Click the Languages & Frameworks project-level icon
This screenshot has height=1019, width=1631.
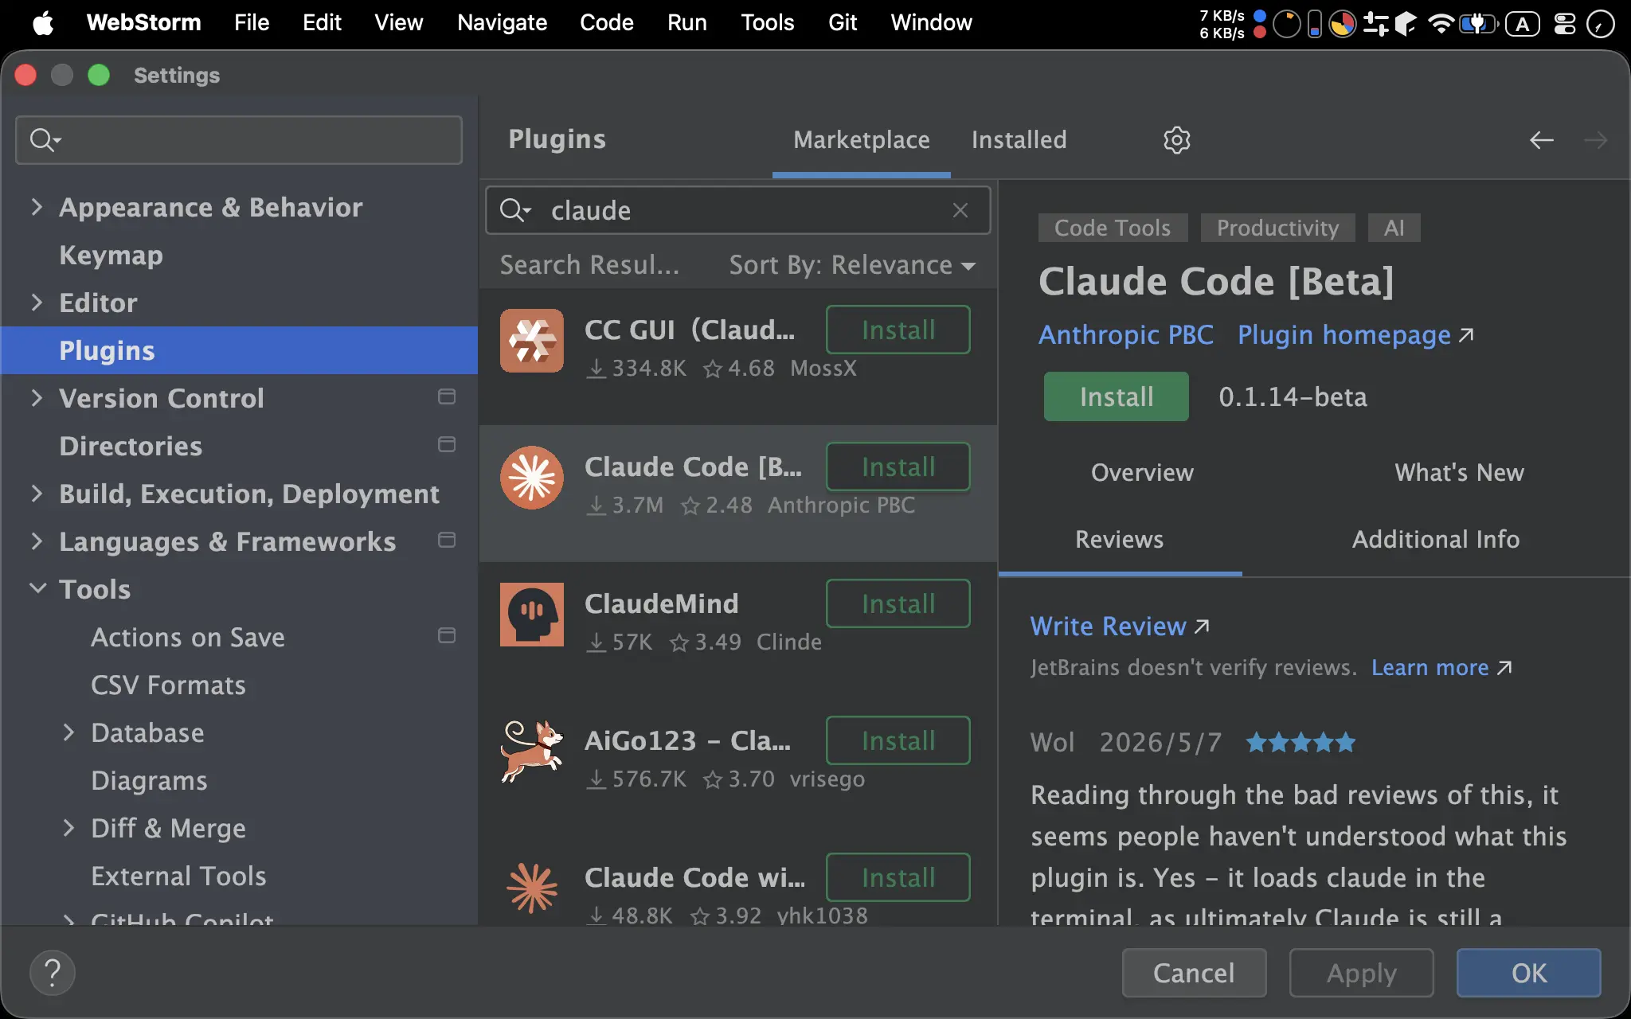[447, 540]
